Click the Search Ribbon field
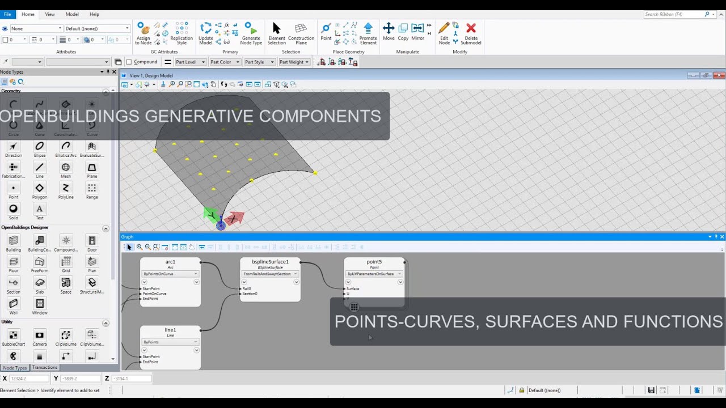 tap(674, 14)
